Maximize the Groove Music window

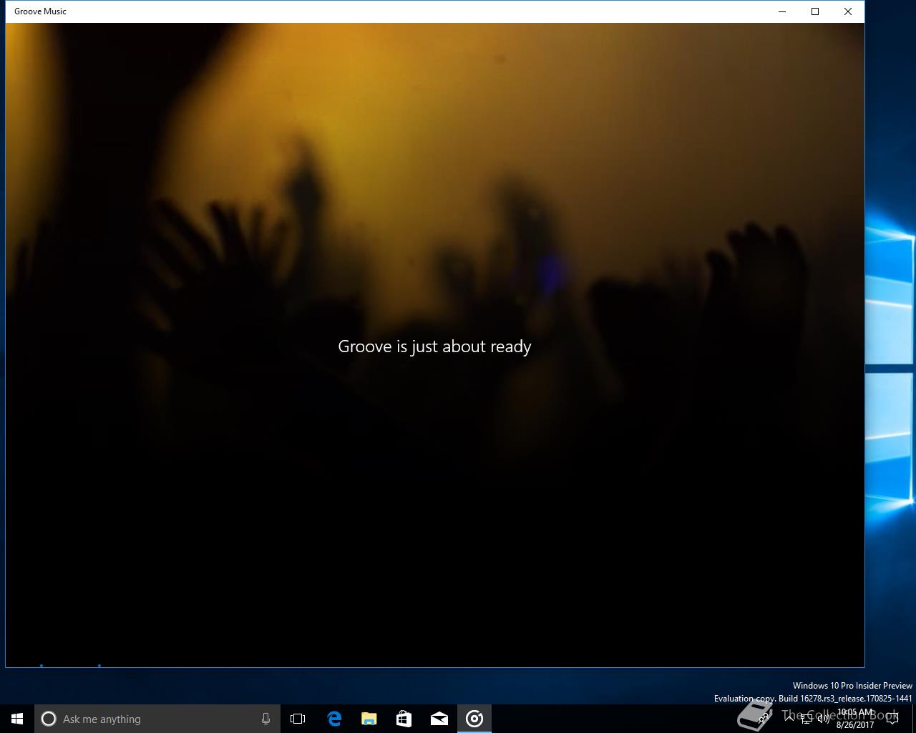815,11
